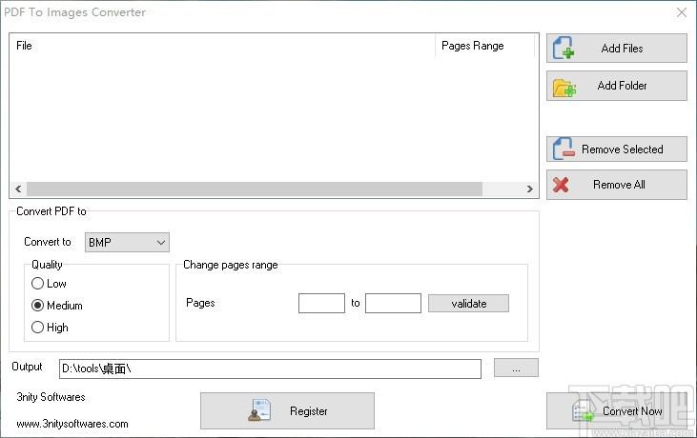Click the Add Files document-plus icon
This screenshot has width=697, height=438.
(x=564, y=48)
